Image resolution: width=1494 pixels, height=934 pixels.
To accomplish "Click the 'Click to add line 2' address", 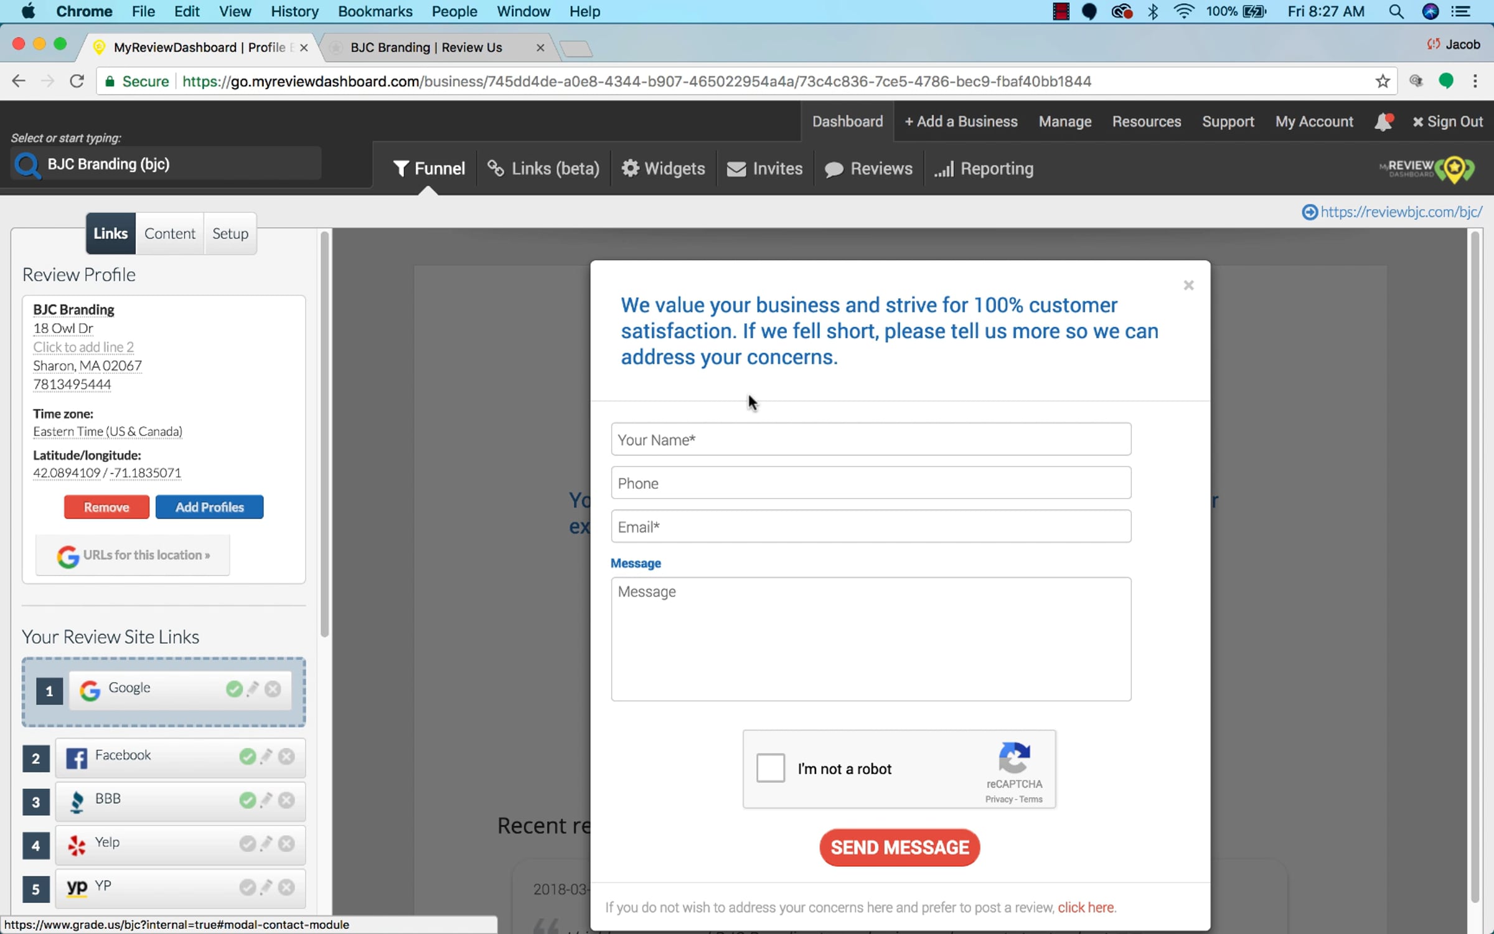I will pos(83,347).
